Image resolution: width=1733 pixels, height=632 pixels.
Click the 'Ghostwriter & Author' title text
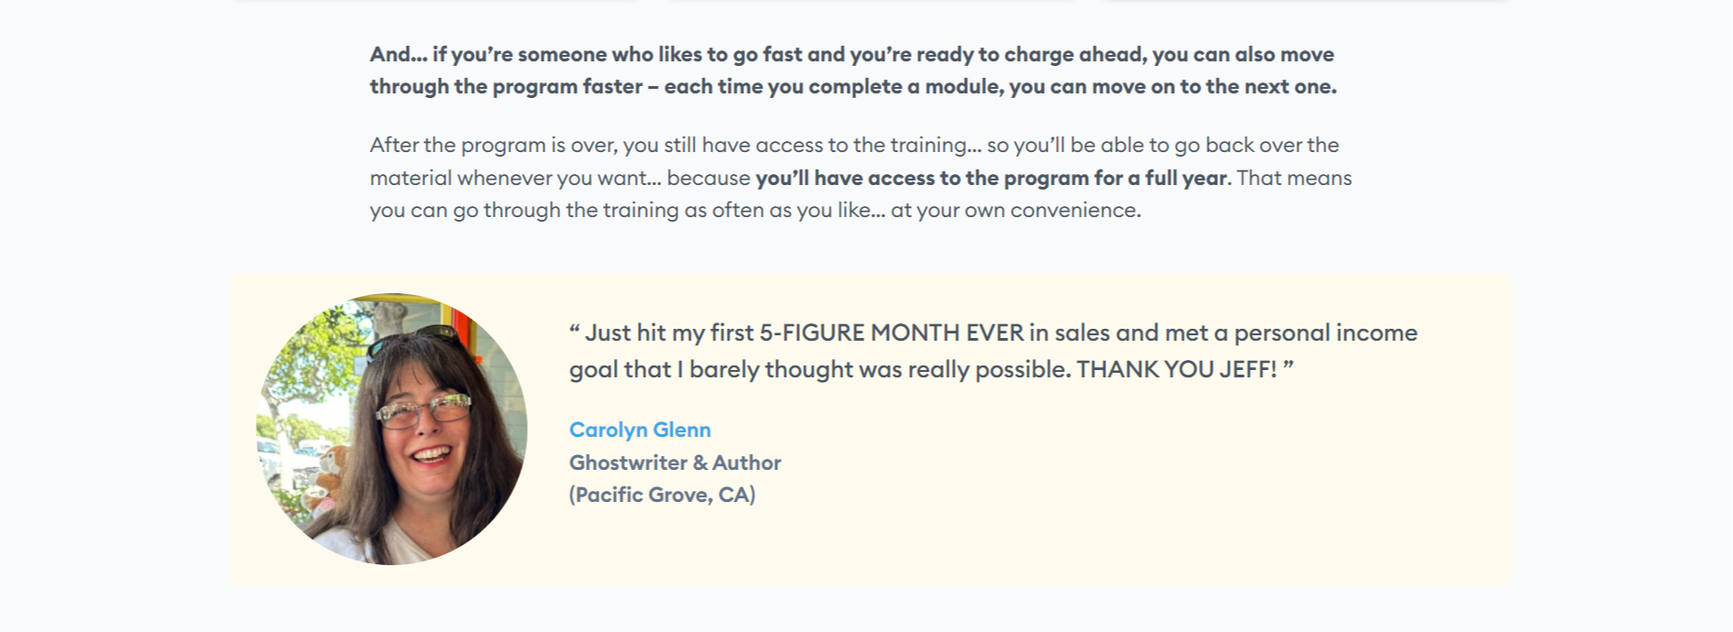675,463
